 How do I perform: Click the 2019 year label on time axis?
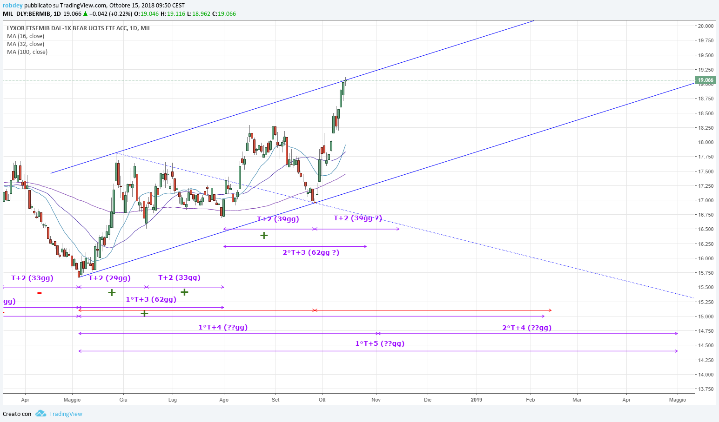click(477, 400)
